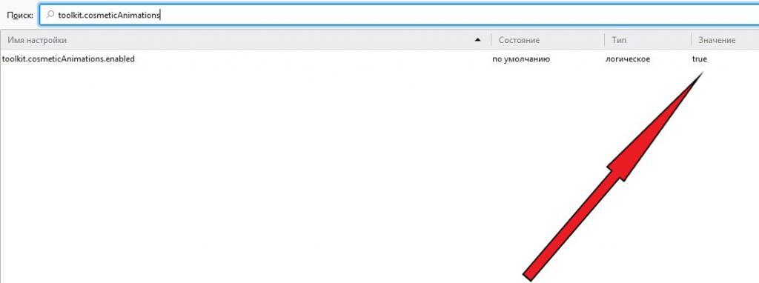Click the search magnifier icon
The width and height of the screenshot is (759, 283).
[x=50, y=15]
